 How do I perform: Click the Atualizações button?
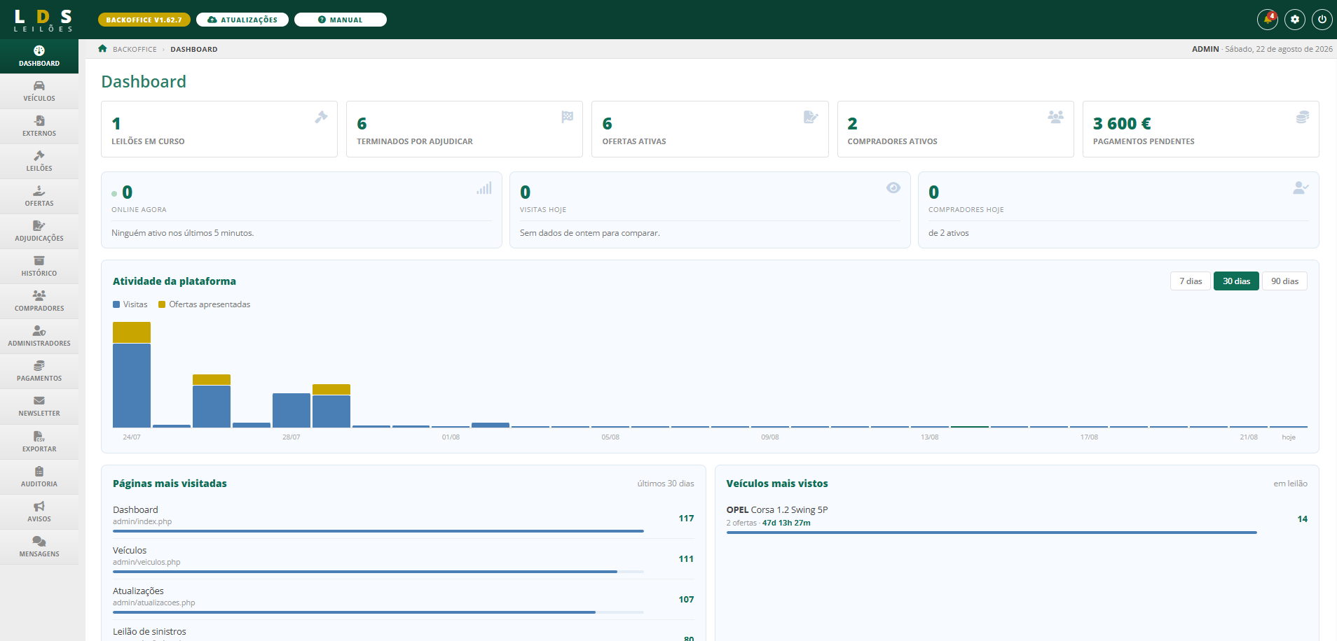click(x=242, y=20)
